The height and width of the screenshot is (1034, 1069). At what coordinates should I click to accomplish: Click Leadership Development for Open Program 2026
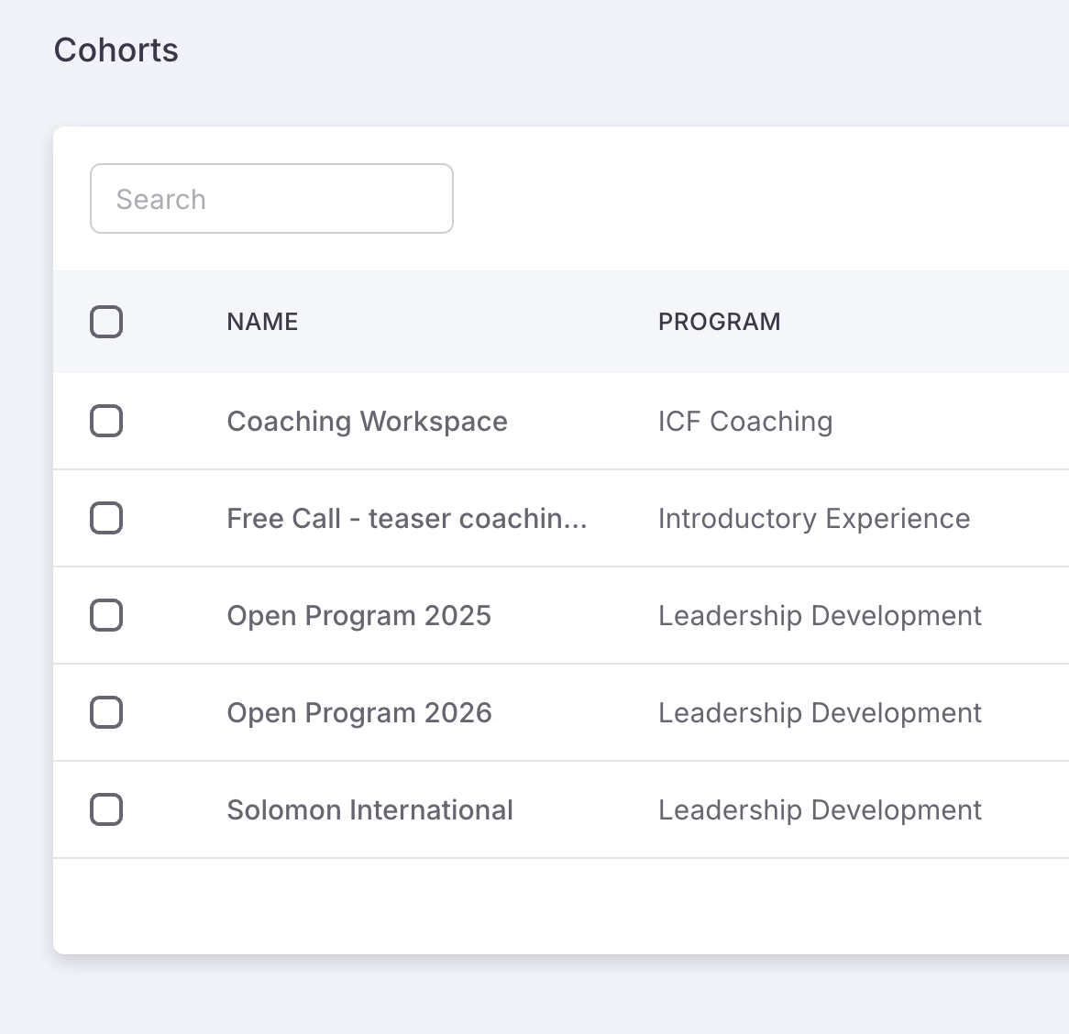(820, 713)
